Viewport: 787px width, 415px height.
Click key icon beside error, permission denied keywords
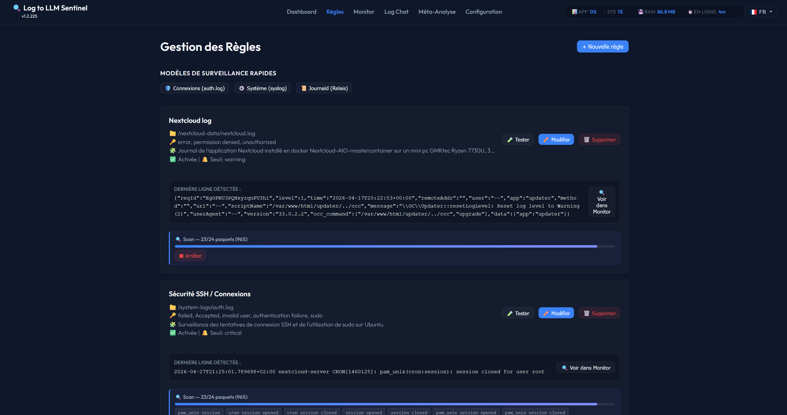tap(173, 142)
